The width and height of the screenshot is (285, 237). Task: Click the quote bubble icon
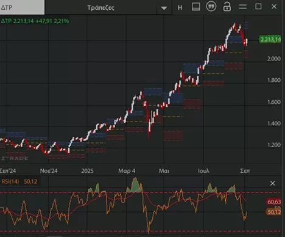[211, 7]
